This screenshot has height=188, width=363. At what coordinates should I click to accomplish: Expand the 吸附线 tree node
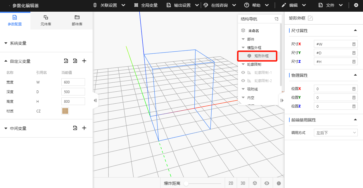[243, 89]
